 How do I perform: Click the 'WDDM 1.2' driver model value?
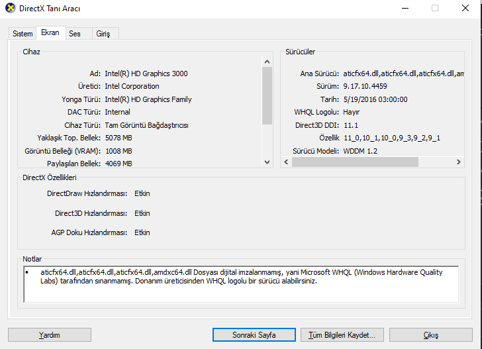360,151
